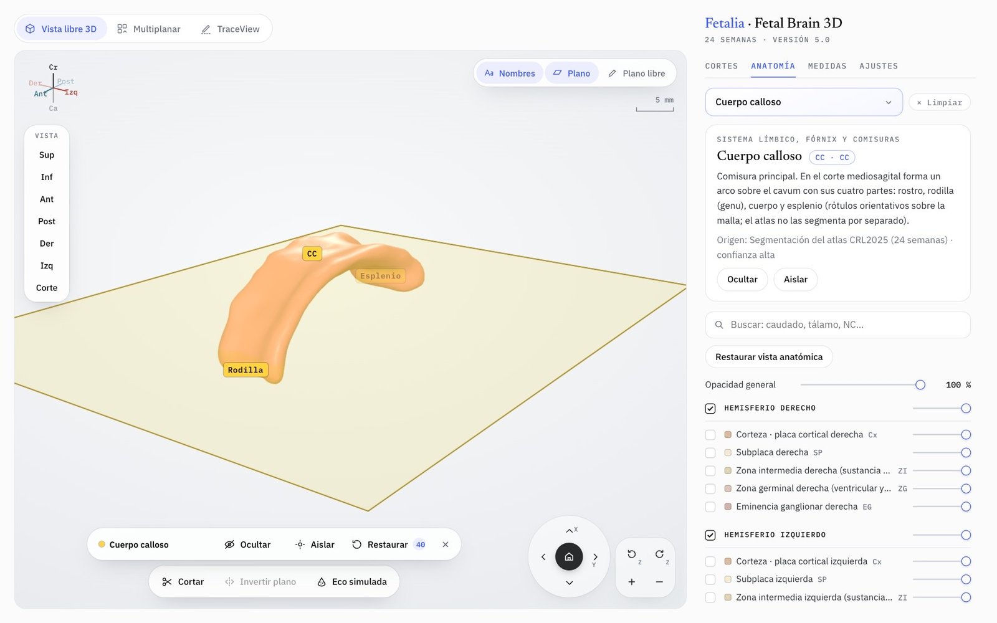The image size is (997, 623).
Task: Select the Corte preset view
Action: pyautogui.click(x=47, y=288)
